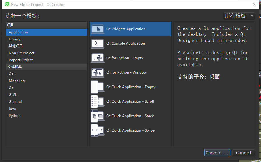Screen dimensions: 261x162
Task: Click the Qt Widgets Application template icon
Action: click(x=98, y=29)
